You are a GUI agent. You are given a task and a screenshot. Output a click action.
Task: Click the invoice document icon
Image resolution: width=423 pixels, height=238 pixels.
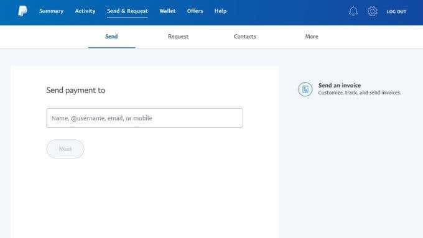click(x=305, y=89)
